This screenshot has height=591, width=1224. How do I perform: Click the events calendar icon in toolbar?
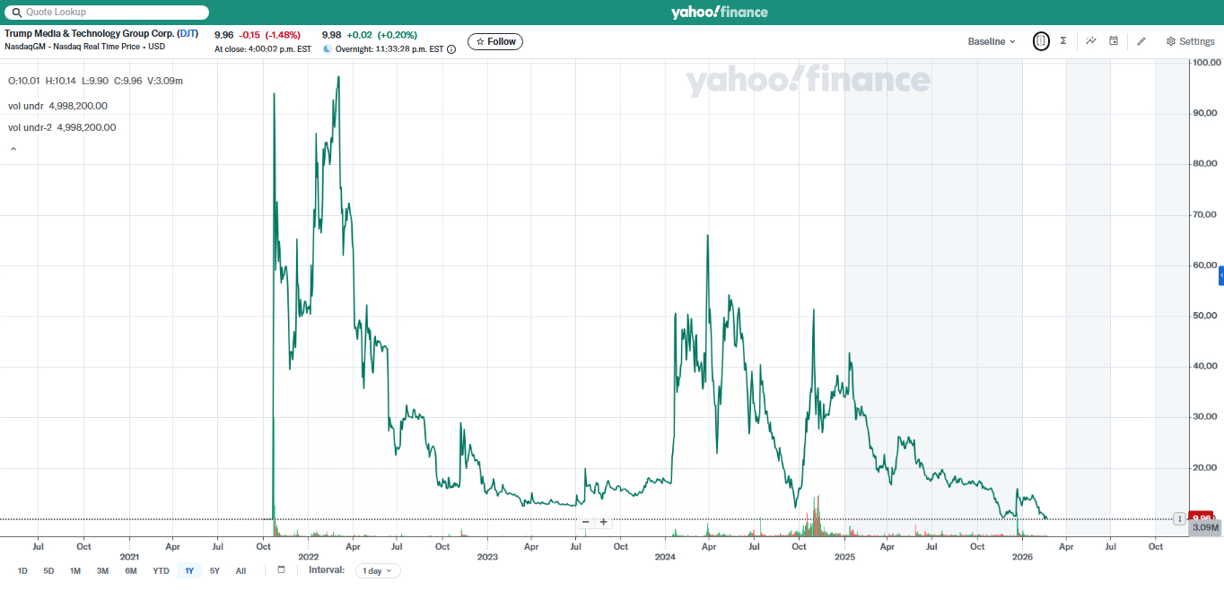click(x=1114, y=41)
